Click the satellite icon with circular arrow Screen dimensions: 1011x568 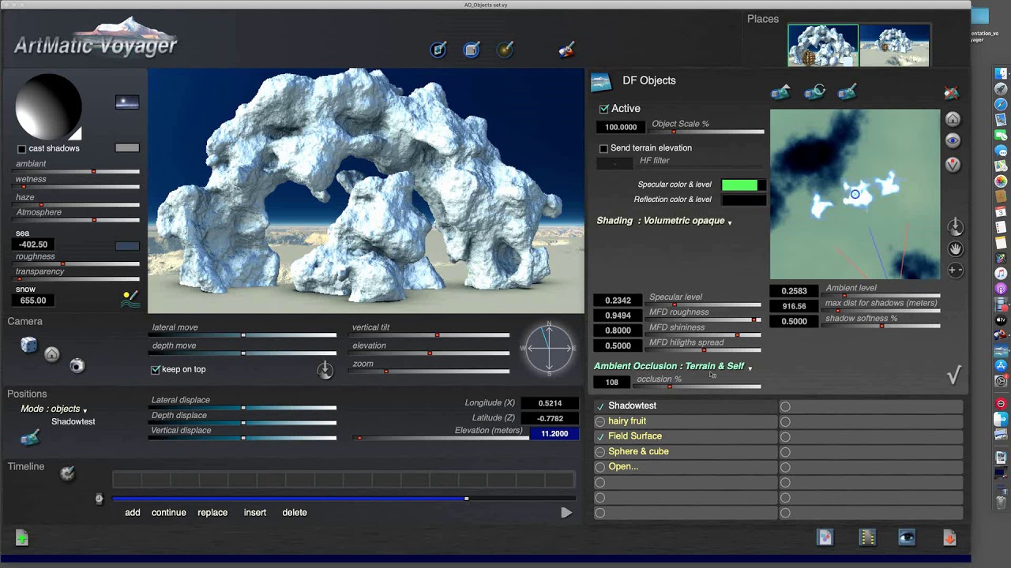(x=814, y=92)
